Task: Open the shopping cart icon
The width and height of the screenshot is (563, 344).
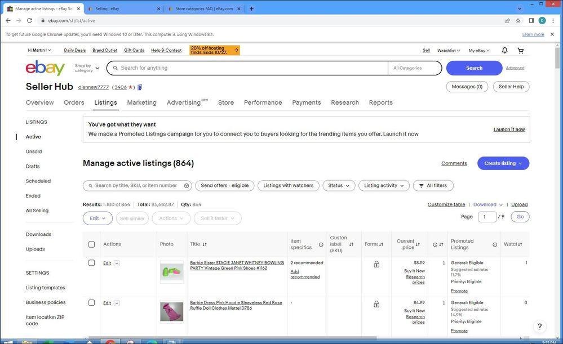Action: tap(521, 51)
